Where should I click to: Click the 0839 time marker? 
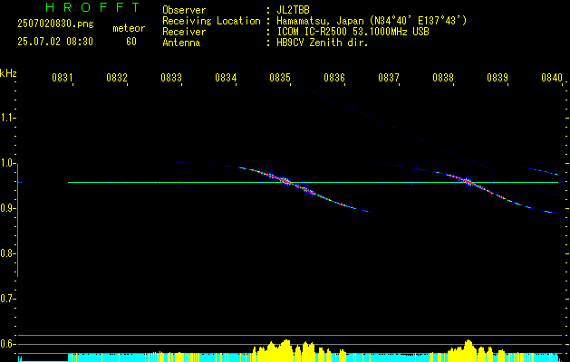[x=497, y=78]
